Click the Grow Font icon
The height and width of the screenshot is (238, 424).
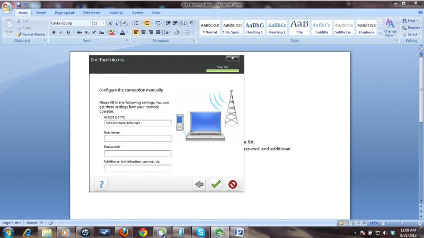[x=110, y=23]
